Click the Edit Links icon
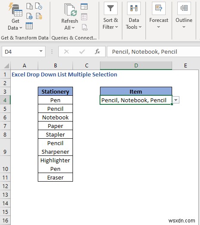Image resolution: width=200 pixels, height=225 pixels. [x=85, y=27]
